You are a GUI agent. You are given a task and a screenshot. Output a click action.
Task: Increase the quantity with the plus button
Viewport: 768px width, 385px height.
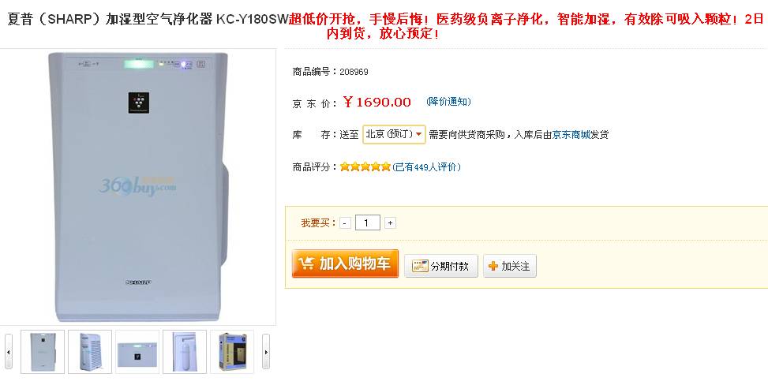pos(390,223)
